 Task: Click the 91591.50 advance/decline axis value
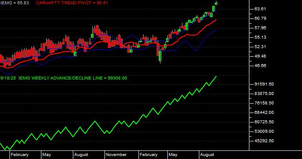(x=264, y=84)
